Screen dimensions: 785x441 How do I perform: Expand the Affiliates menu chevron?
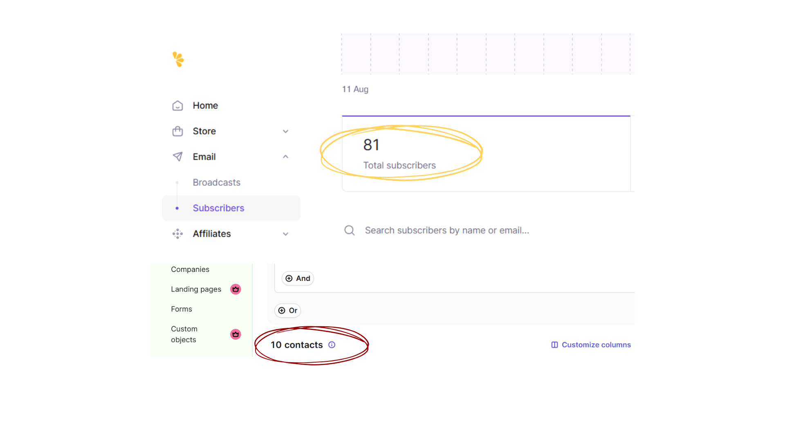[x=285, y=234]
